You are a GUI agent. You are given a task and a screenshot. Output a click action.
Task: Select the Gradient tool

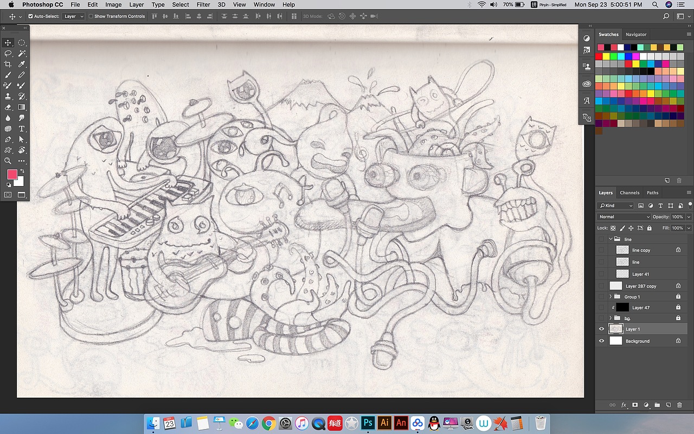point(22,107)
